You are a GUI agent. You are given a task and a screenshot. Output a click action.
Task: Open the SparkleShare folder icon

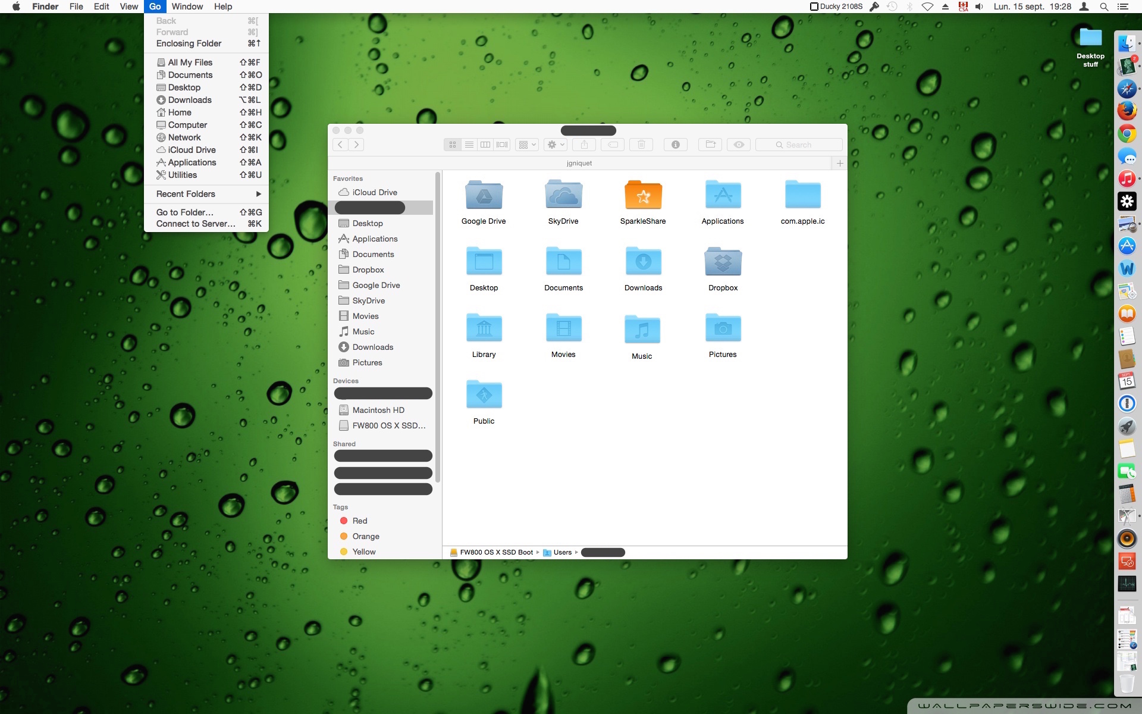[x=643, y=196]
